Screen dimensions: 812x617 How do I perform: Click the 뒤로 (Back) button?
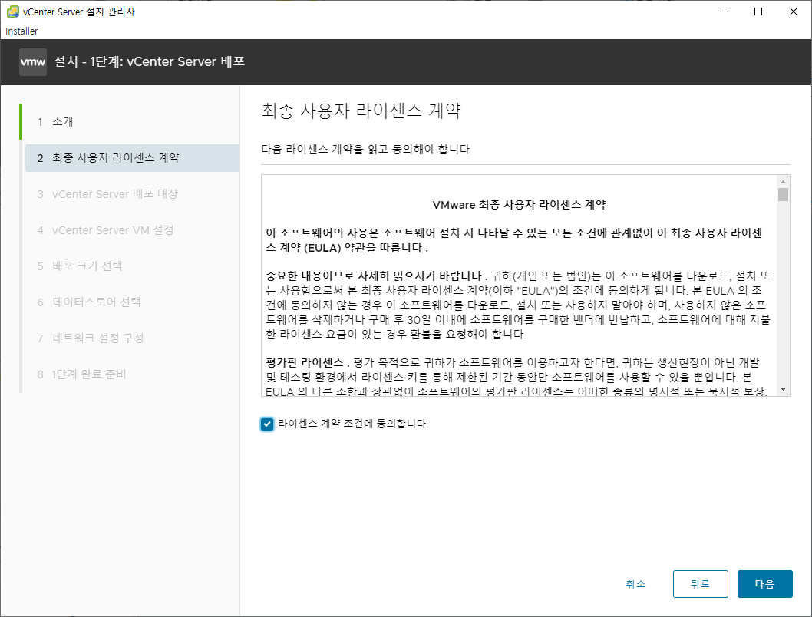click(700, 584)
